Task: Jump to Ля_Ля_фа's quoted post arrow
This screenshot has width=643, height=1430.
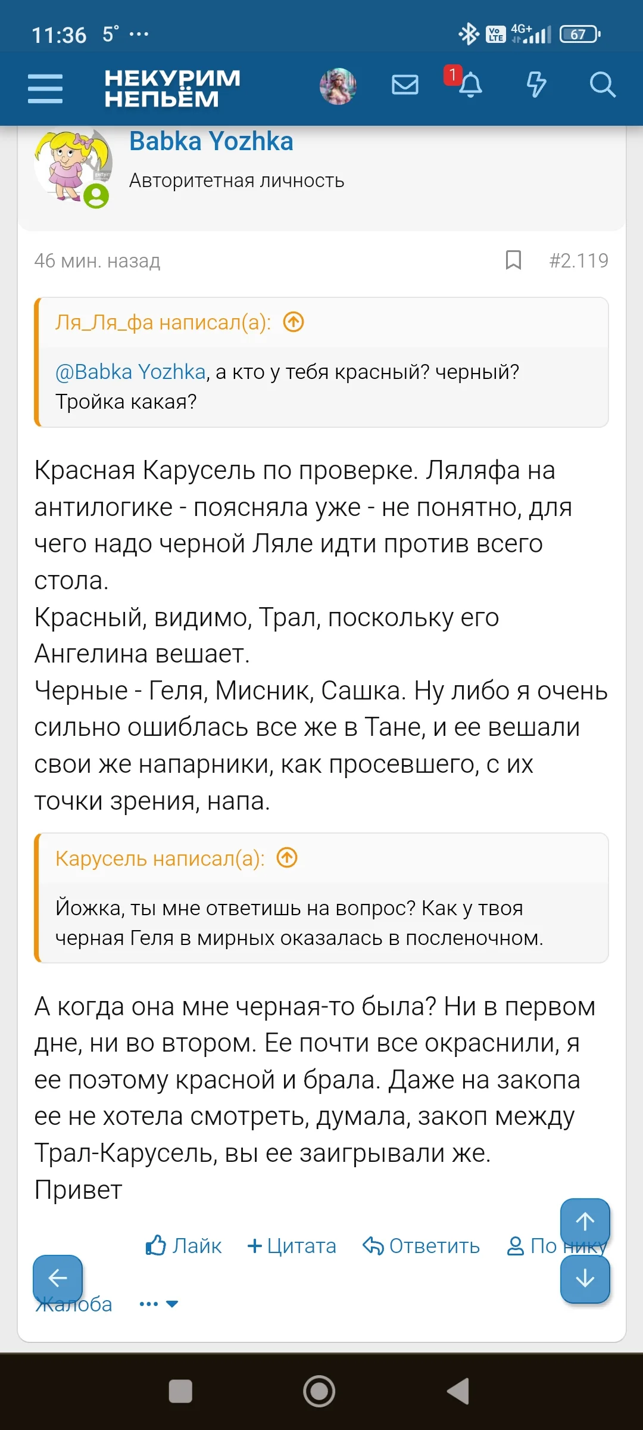Action: 294,322
